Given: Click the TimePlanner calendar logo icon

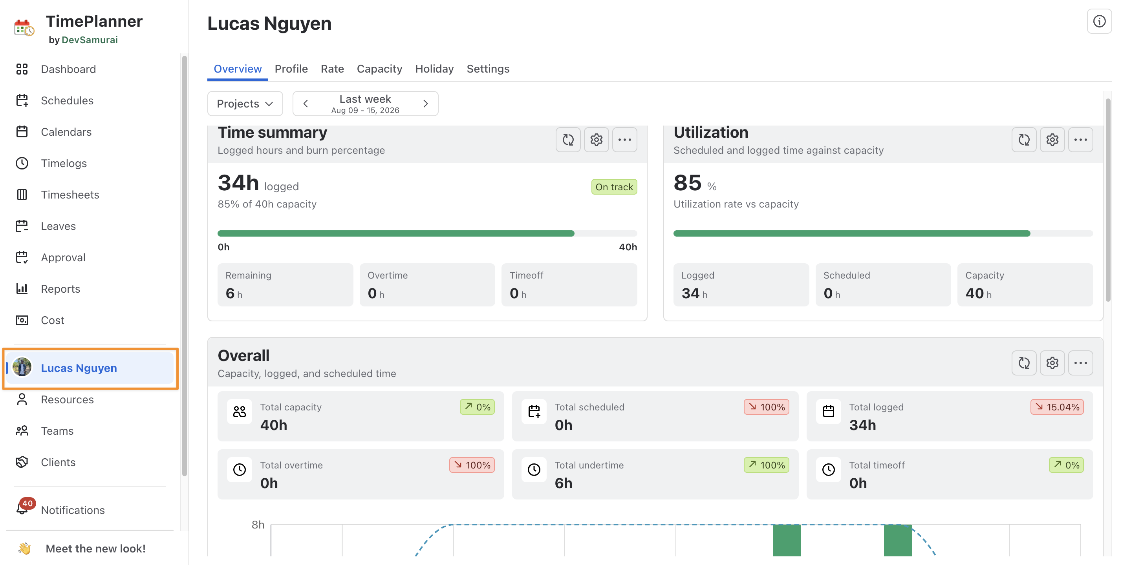Looking at the screenshot, I should pyautogui.click(x=24, y=28).
